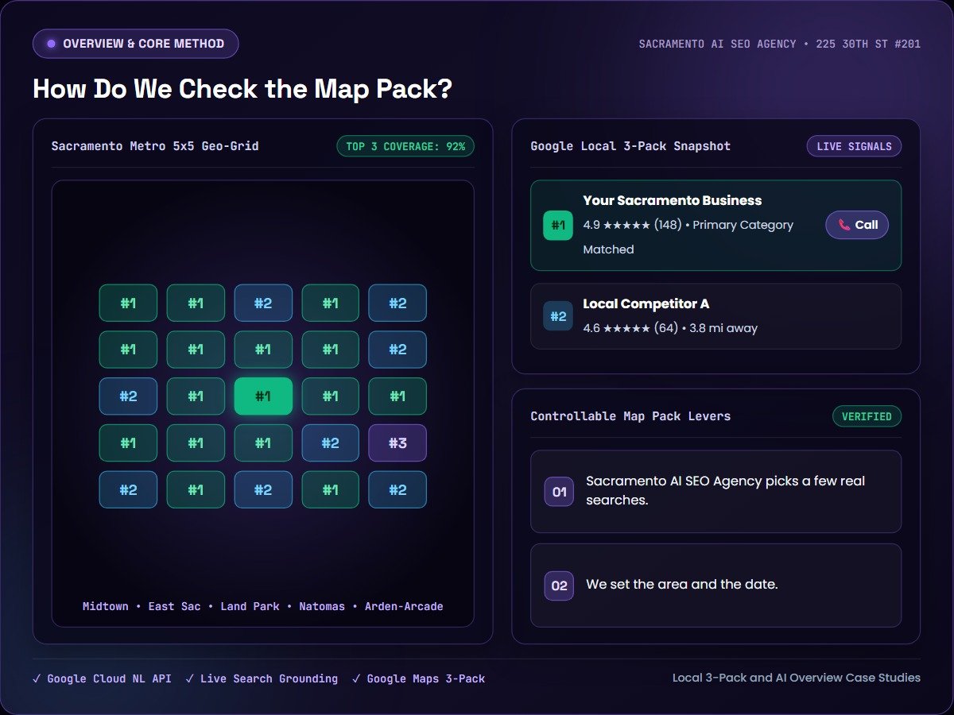The image size is (954, 715).
Task: Click the 01 step number badge
Action: point(559,492)
